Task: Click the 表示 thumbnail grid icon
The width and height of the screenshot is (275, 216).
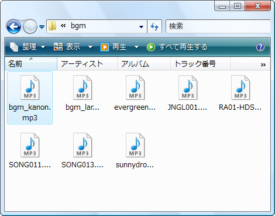Action: pos(58,47)
